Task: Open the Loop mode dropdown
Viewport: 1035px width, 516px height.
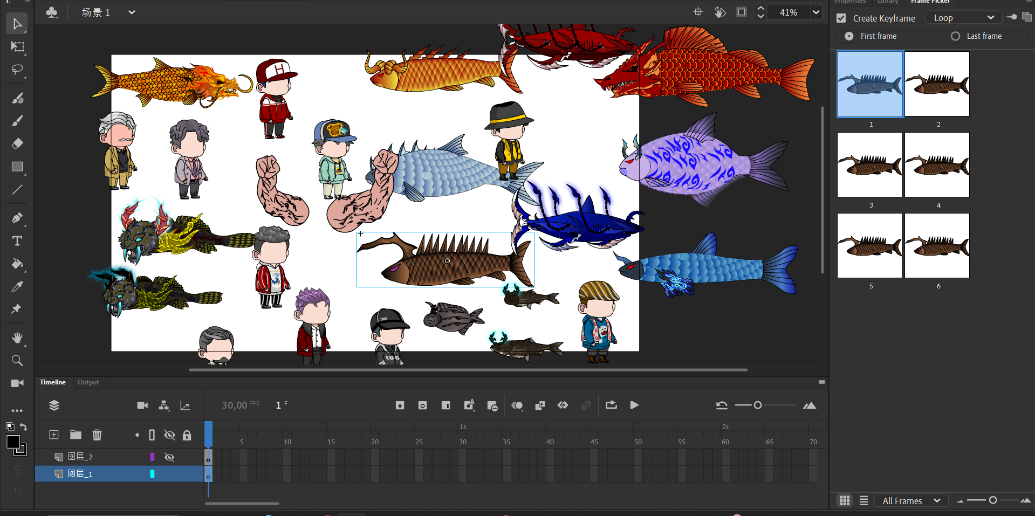Action: tap(963, 18)
